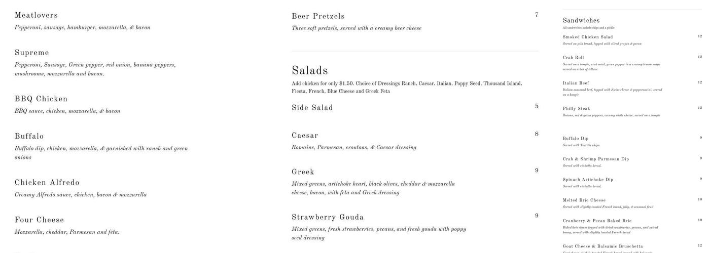Click the Sandwiches section heading
710x253 pixels.
[x=581, y=21]
